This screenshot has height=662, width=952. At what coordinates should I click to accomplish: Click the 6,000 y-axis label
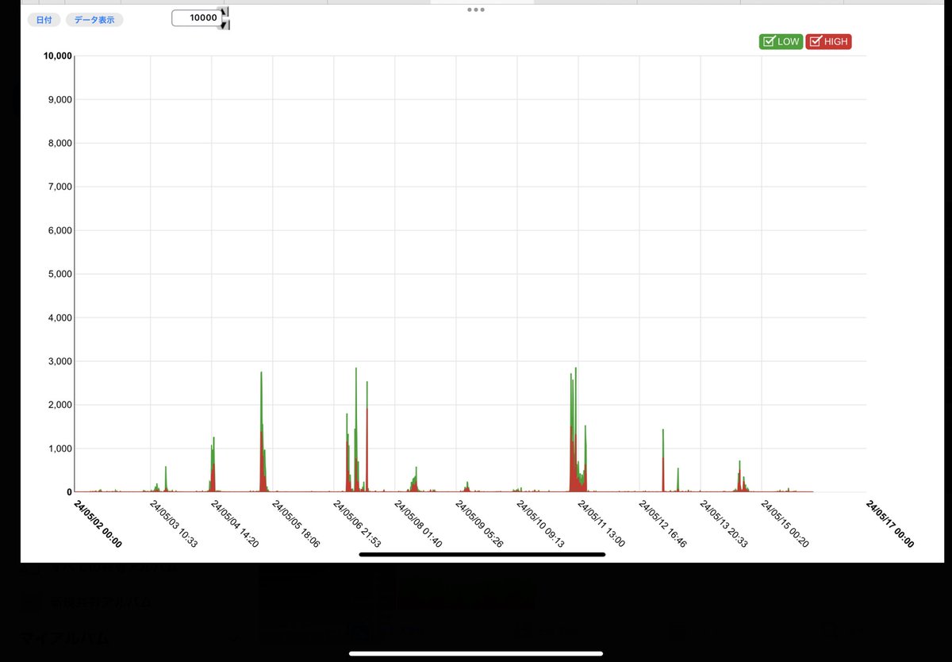59,230
